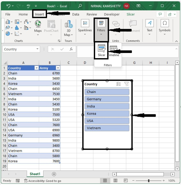Image resolution: width=181 pixels, height=185 pixels.
Task: Click the Undo icon in title bar
Action: (x=8, y=6)
